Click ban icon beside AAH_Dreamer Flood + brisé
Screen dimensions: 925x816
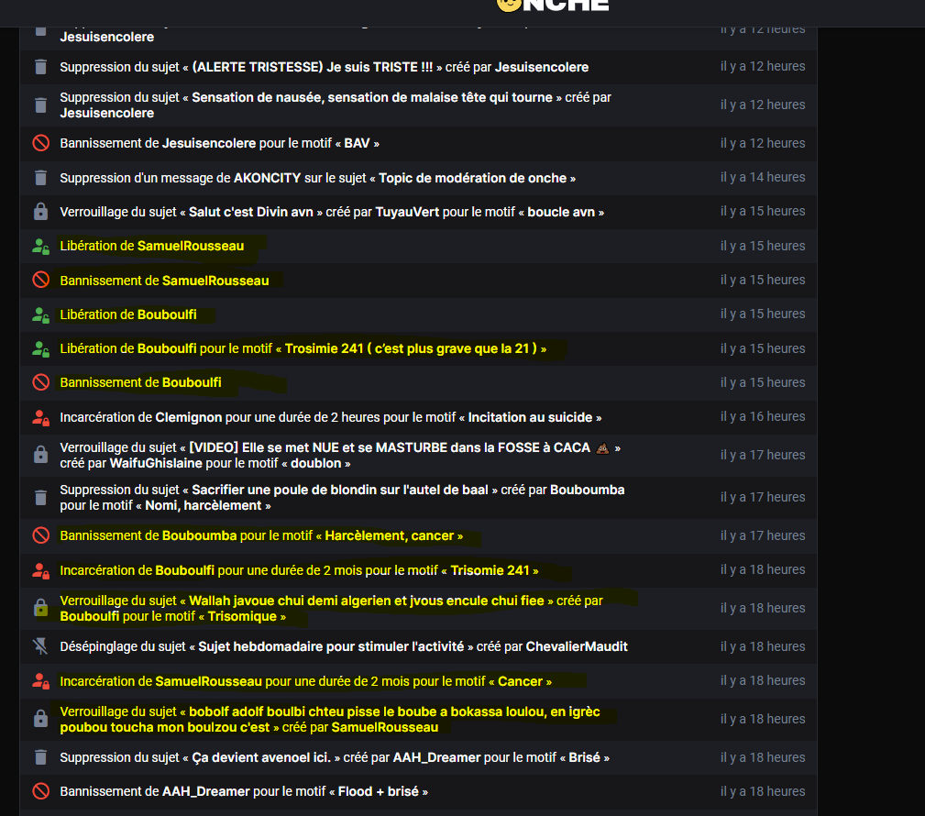[40, 791]
